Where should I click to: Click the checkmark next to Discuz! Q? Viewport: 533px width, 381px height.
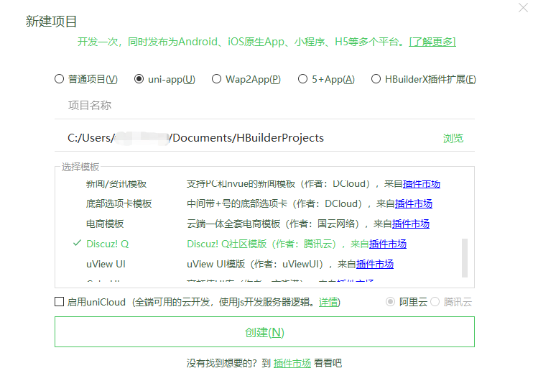click(x=77, y=243)
